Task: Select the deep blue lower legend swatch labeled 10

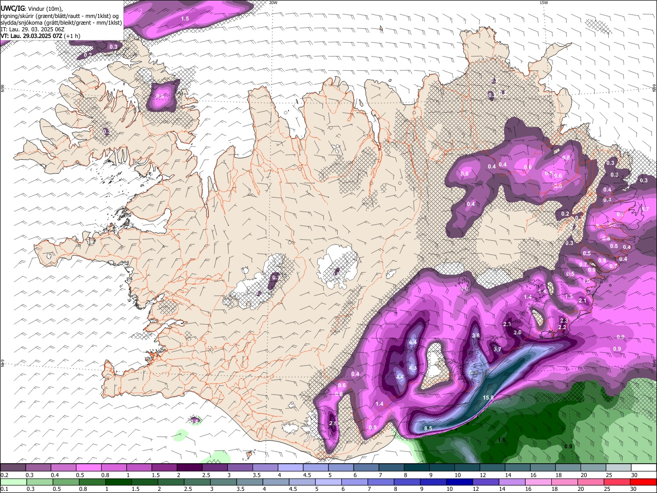Action: tap(459, 482)
